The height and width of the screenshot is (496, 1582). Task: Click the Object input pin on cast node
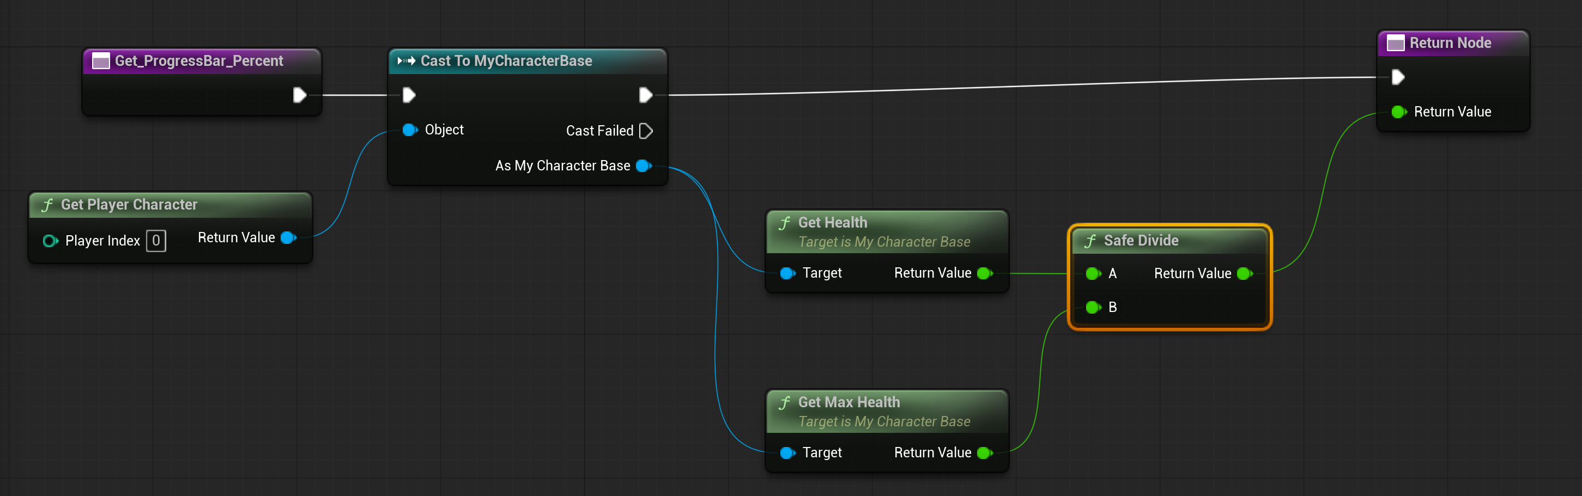click(x=410, y=130)
